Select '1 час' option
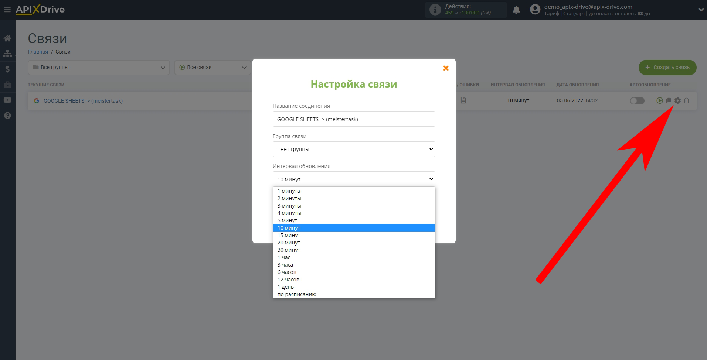 pyautogui.click(x=354, y=257)
